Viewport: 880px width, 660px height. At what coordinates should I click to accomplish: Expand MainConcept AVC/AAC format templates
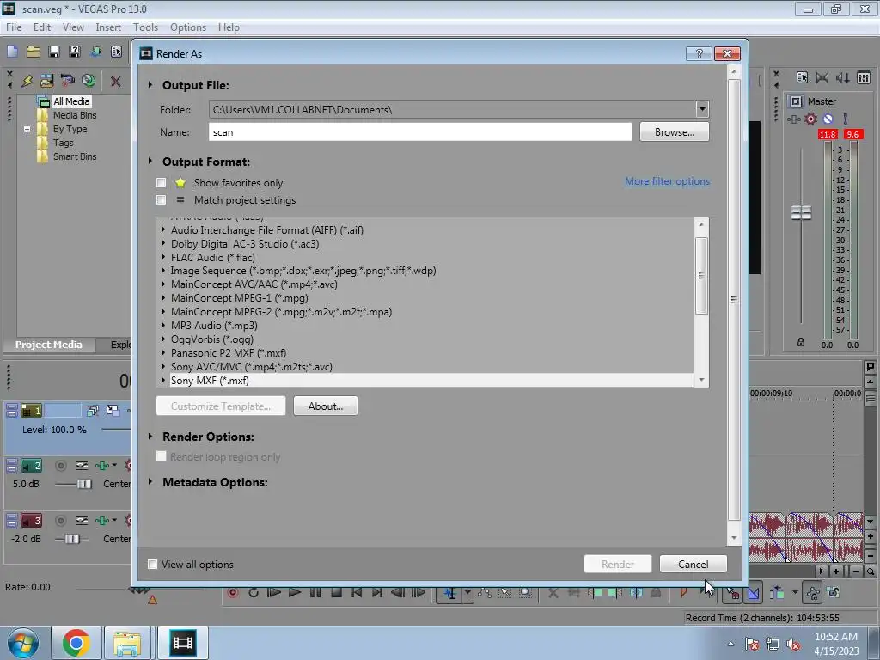162,284
